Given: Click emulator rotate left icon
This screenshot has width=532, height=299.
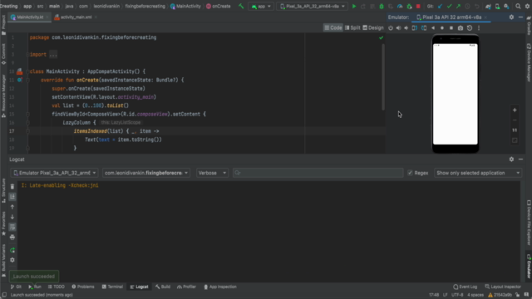Looking at the screenshot, I should (x=415, y=28).
